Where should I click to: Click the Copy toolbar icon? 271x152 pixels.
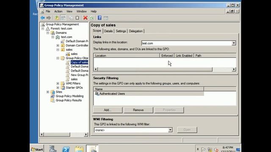click(71, 18)
